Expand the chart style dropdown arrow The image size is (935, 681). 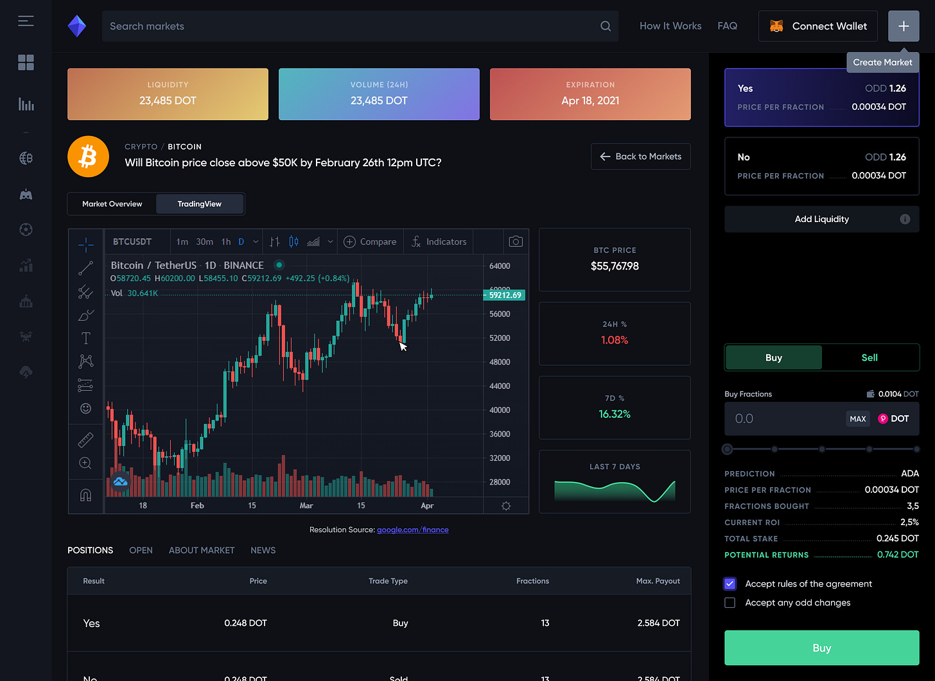pyautogui.click(x=331, y=242)
